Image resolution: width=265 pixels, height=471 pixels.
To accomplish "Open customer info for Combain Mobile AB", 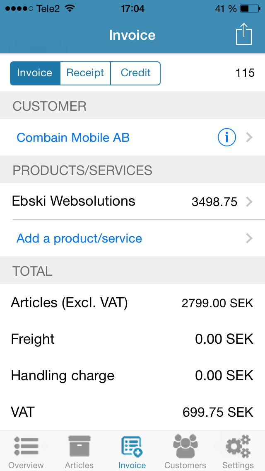I will pos(226,137).
